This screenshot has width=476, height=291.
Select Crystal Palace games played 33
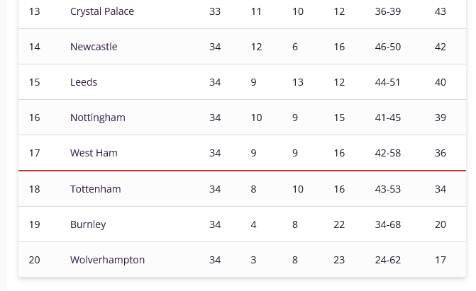tap(215, 11)
